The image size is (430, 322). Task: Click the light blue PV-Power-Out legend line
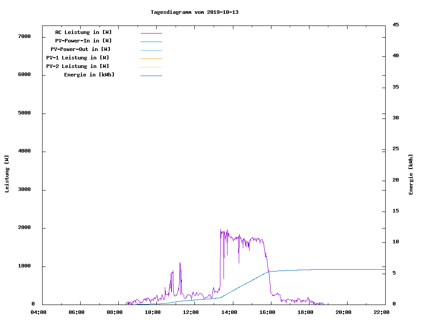click(151, 50)
